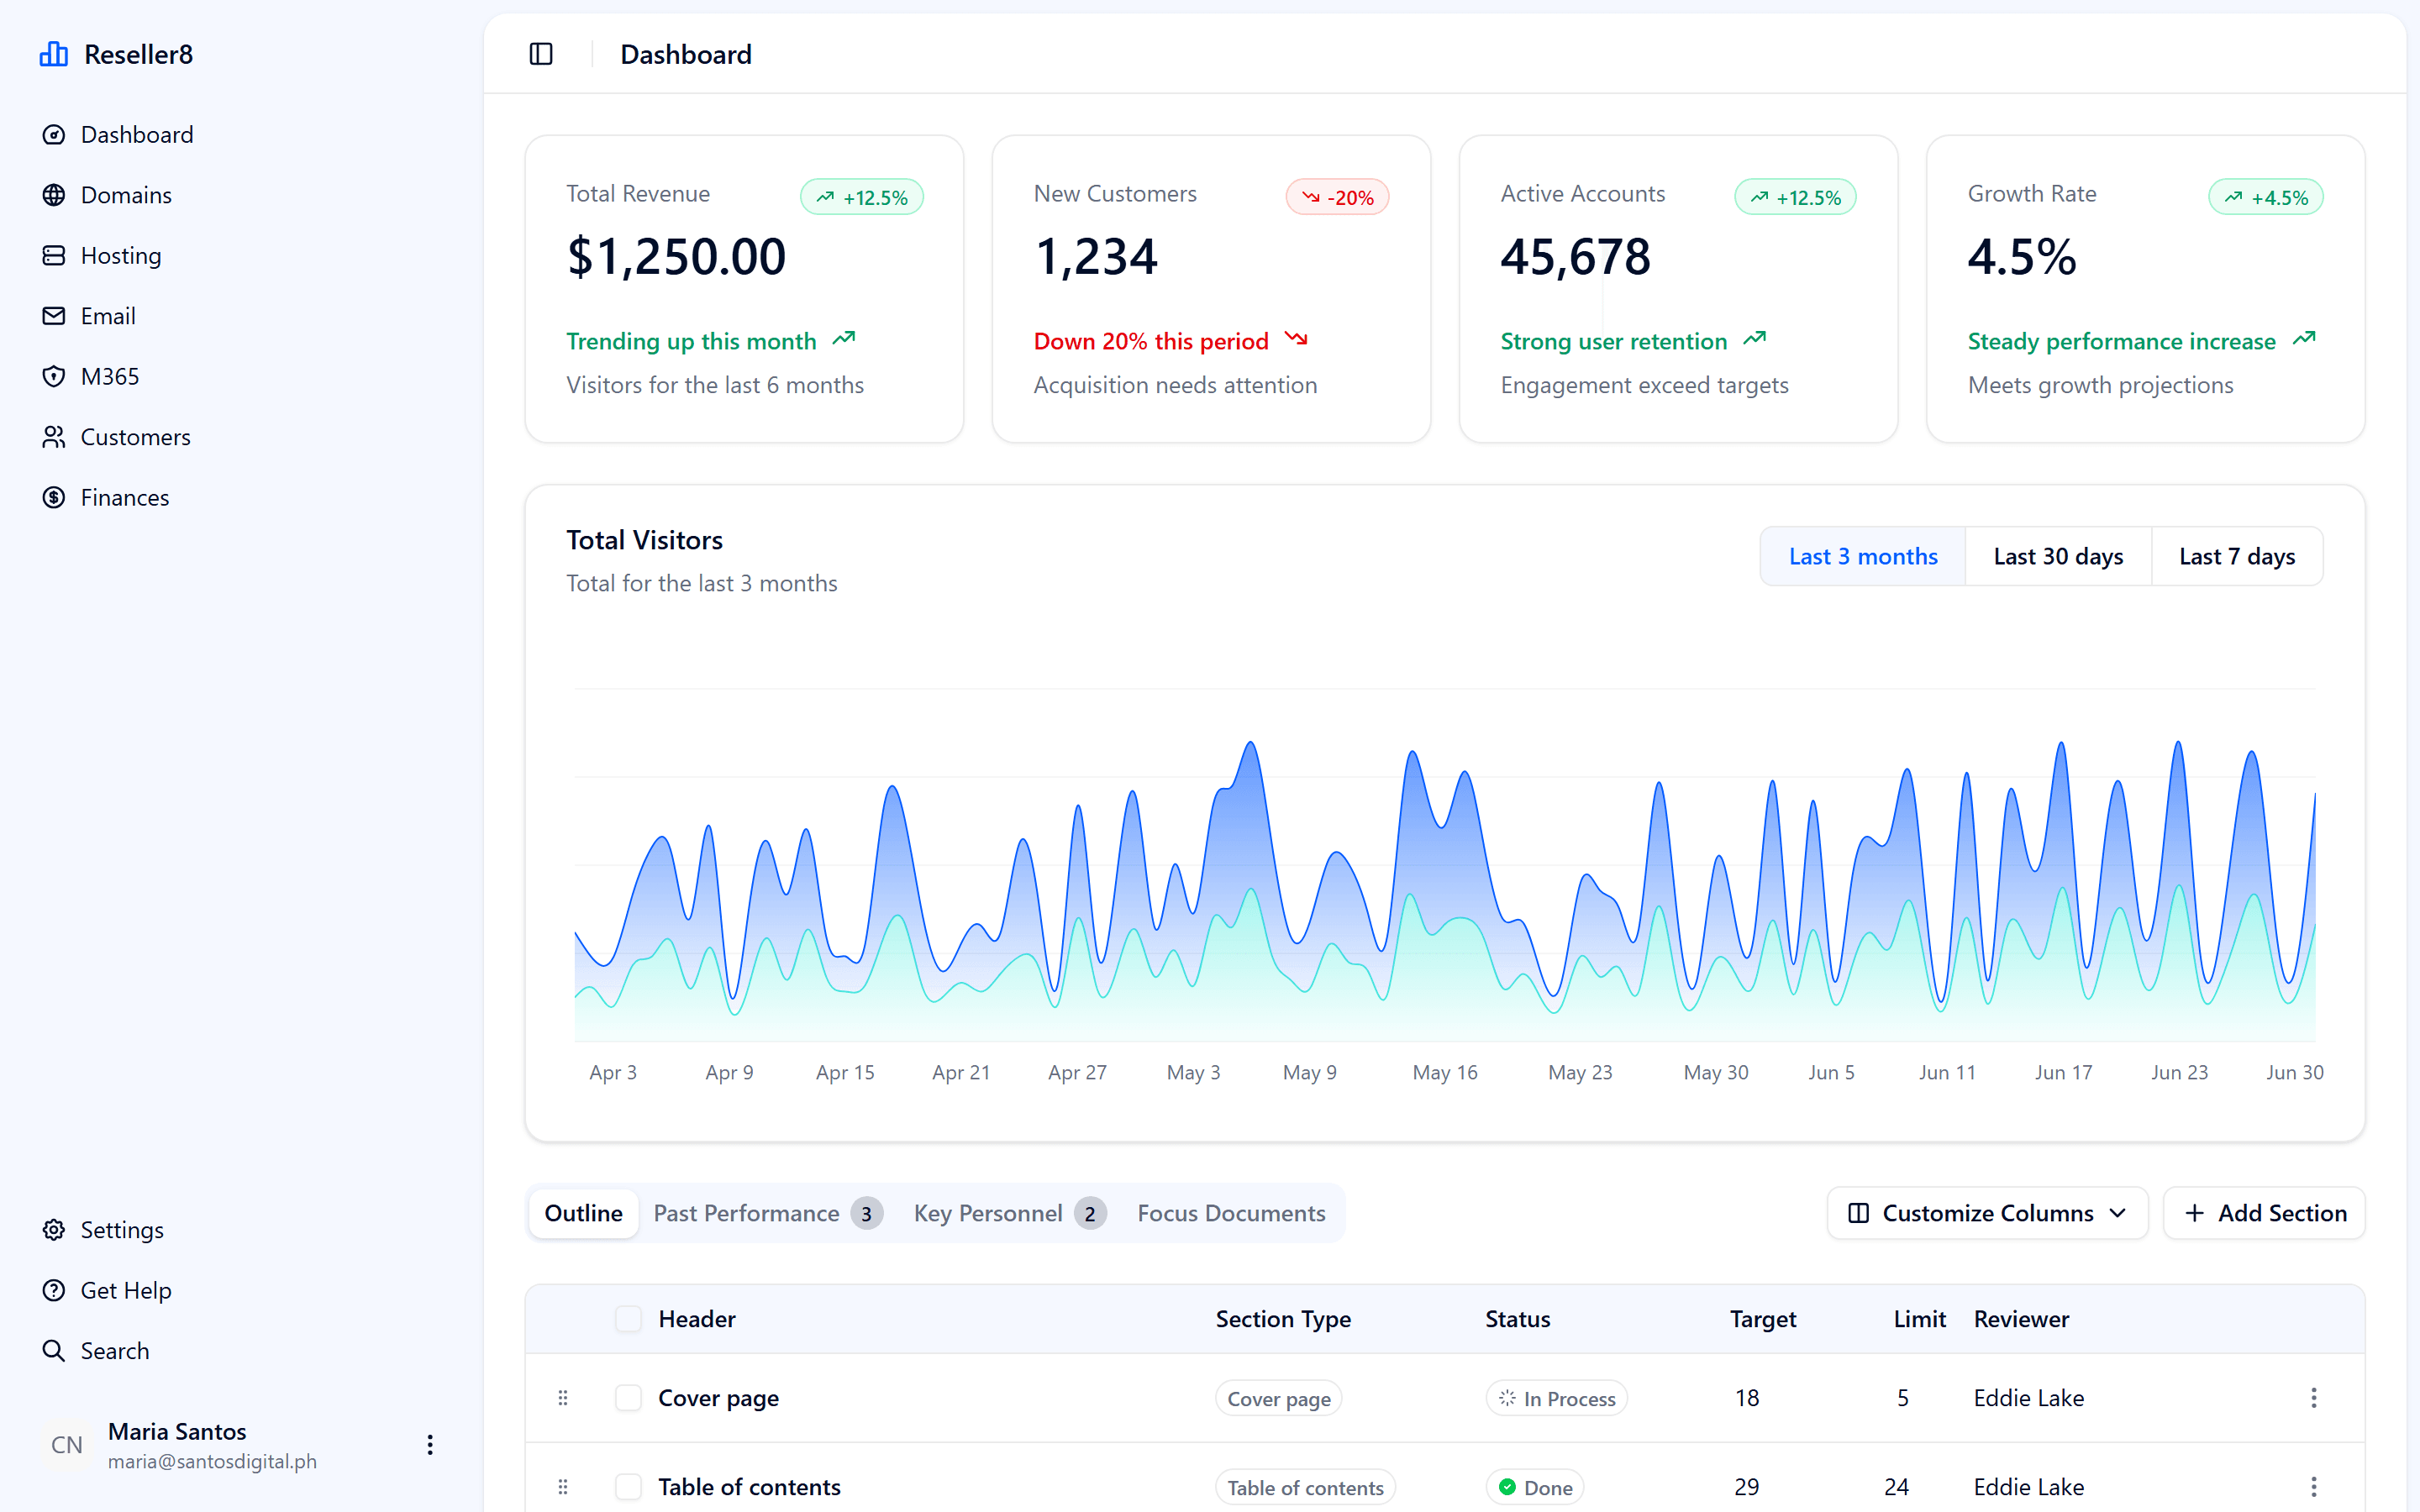Image resolution: width=2420 pixels, height=1512 pixels.
Task: Open Settings via gear icon
Action: coord(54,1230)
